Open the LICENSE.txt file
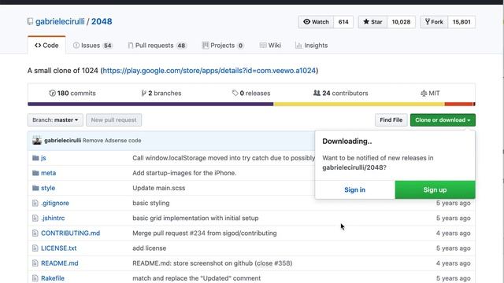This screenshot has width=504, height=283. click(x=59, y=248)
